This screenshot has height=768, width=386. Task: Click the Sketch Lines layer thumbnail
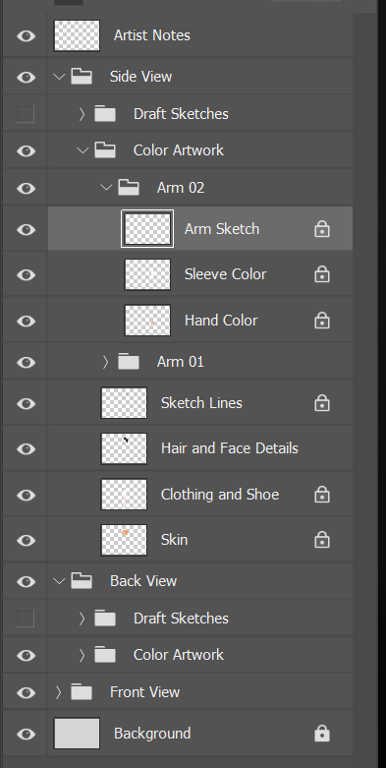(x=124, y=403)
